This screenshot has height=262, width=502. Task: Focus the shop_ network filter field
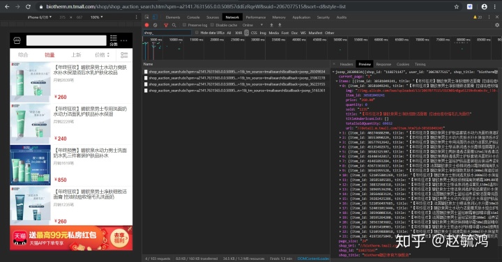[x=167, y=33]
